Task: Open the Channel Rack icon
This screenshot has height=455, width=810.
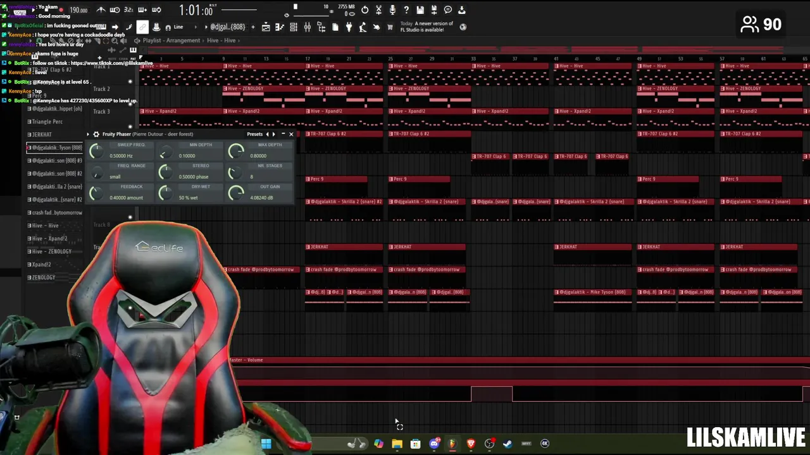Action: click(294, 27)
